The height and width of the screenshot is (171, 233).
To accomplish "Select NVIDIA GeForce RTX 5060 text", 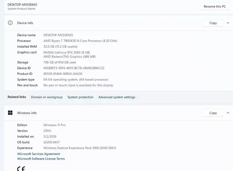I will coord(67,53).
